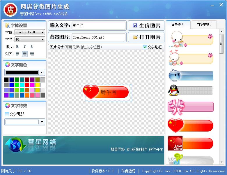The width and height of the screenshot is (227, 175).
Task: Expand the text shadow color dropdown
Action: (42, 122)
